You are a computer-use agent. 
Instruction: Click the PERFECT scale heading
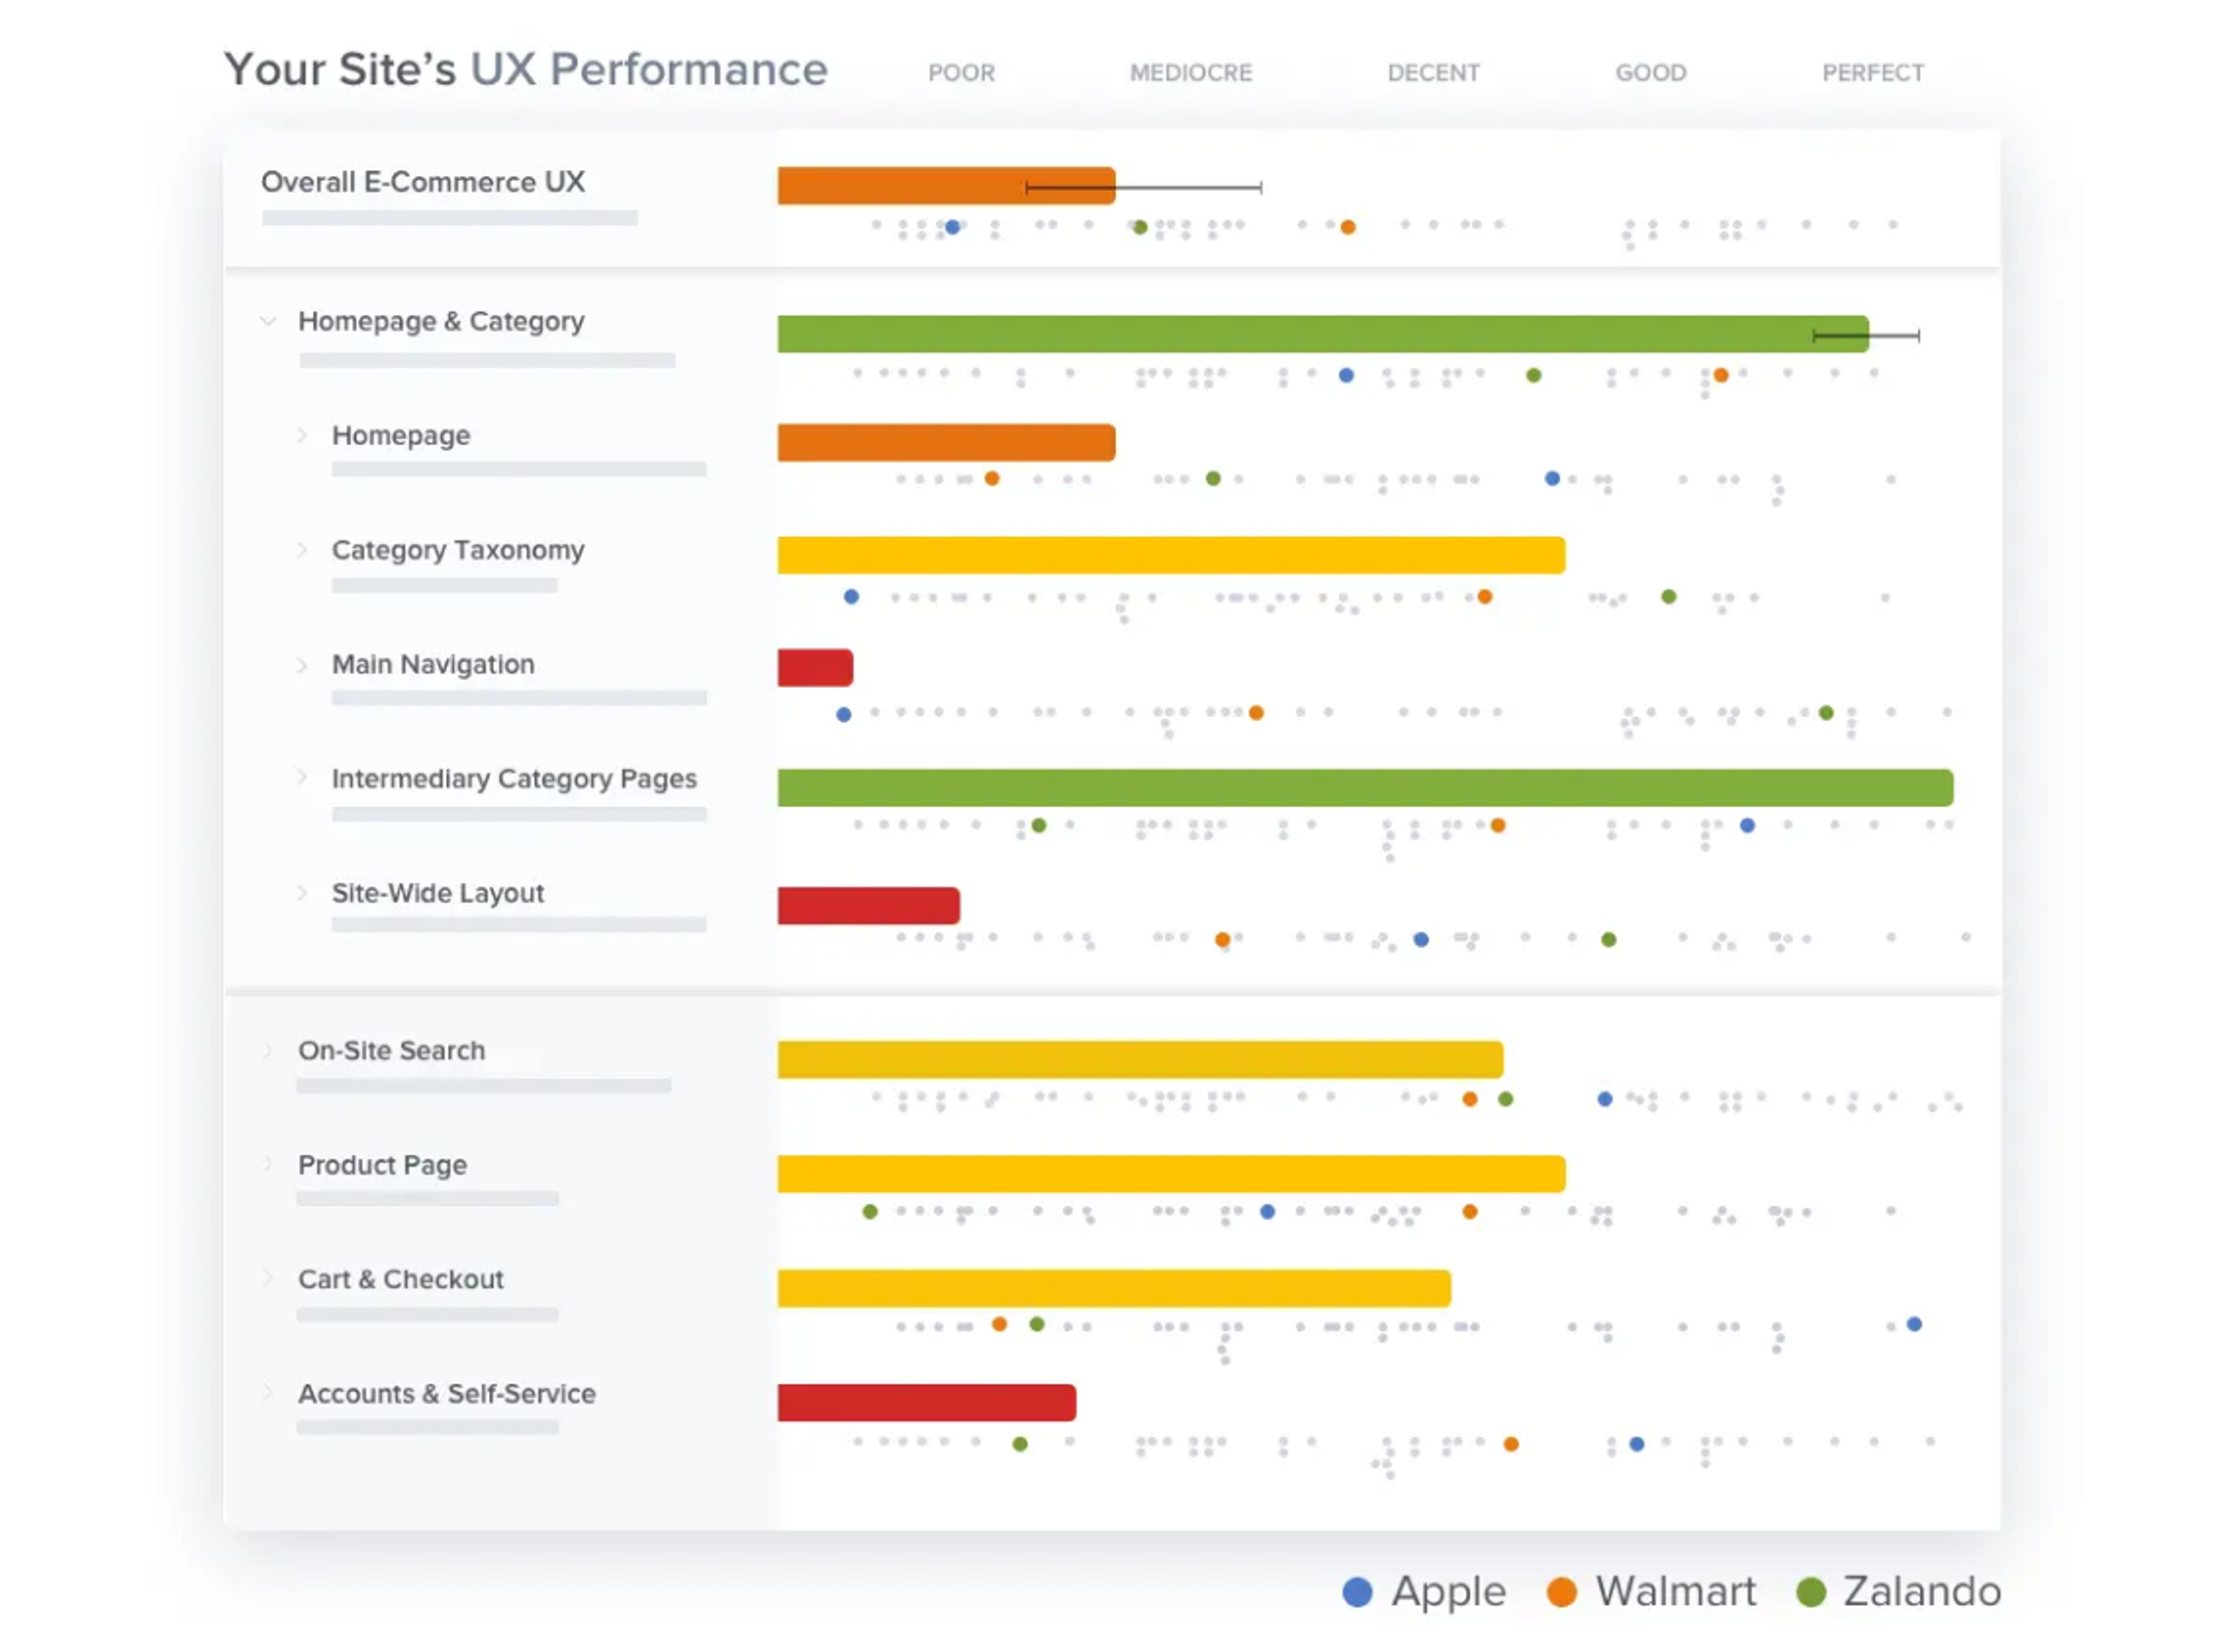(x=1872, y=73)
